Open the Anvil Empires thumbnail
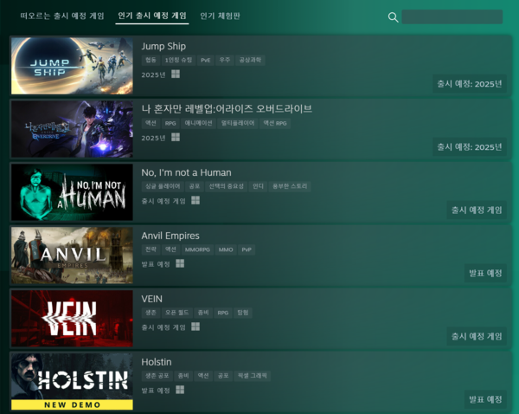This screenshot has height=414, width=519. [72, 256]
